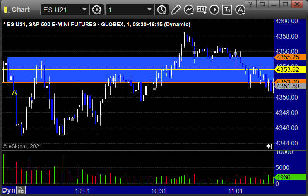308x196 pixels.
Task: Click the 4344.00 price axis label
Action: tap(287, 143)
